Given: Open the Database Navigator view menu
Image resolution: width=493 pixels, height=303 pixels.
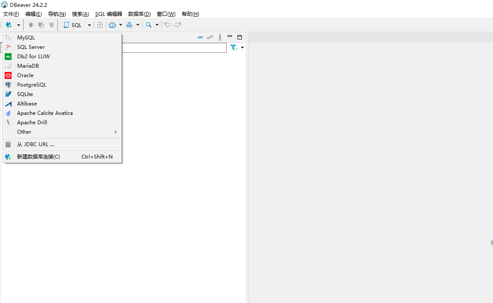Looking at the screenshot, I should (220, 37).
